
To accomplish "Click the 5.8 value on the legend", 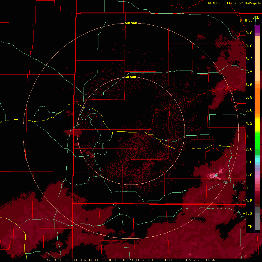I will tap(249, 98).
